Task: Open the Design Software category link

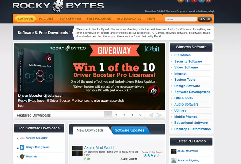Action: pyautogui.click(x=187, y=86)
